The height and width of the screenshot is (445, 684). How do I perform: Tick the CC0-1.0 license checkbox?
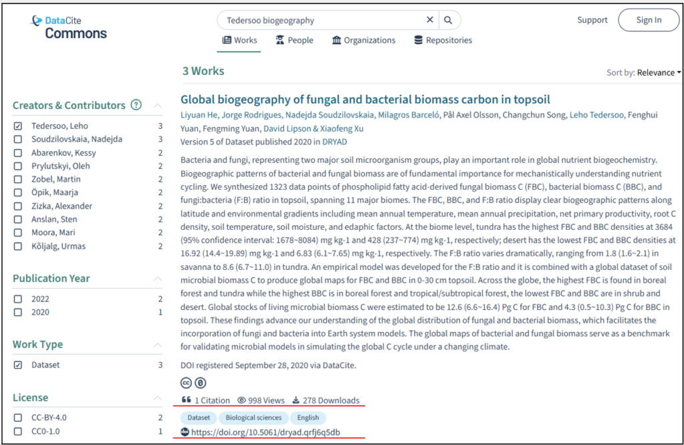(x=18, y=431)
